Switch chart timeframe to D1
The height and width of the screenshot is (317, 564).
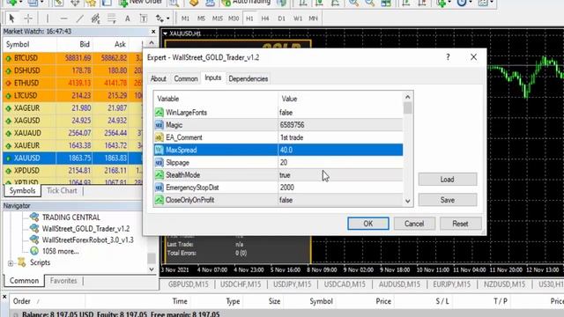point(281,18)
